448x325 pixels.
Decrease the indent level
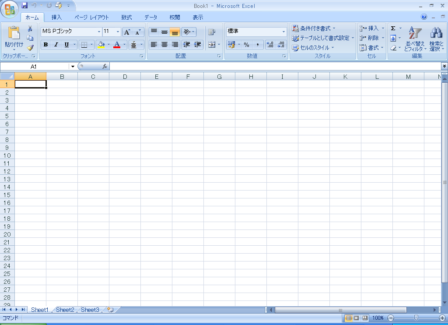[x=186, y=45]
